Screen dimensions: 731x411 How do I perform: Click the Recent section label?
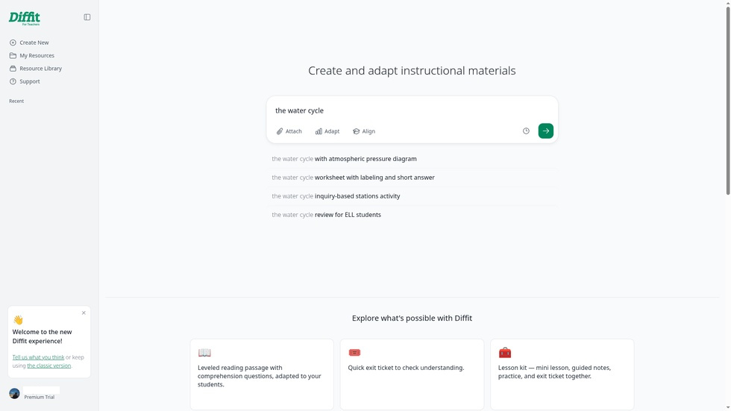[x=16, y=101]
